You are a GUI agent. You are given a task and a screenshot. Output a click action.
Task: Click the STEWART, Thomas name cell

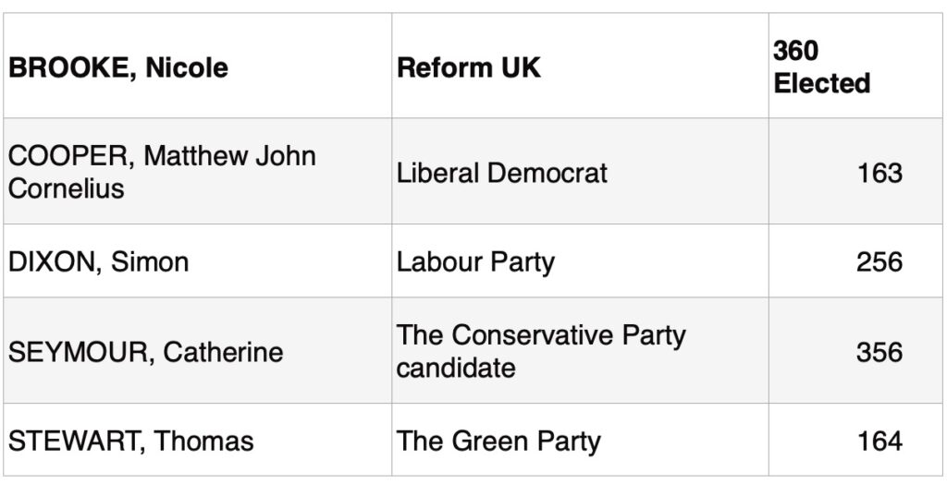point(198,440)
